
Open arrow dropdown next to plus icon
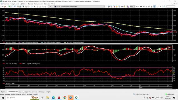[139, 7]
